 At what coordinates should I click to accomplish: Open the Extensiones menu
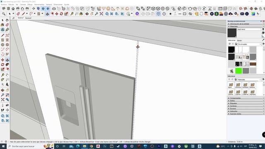58,5
